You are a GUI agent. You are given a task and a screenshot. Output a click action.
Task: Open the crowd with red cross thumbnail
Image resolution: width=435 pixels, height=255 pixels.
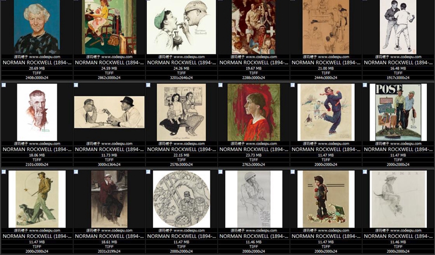tap(253, 27)
